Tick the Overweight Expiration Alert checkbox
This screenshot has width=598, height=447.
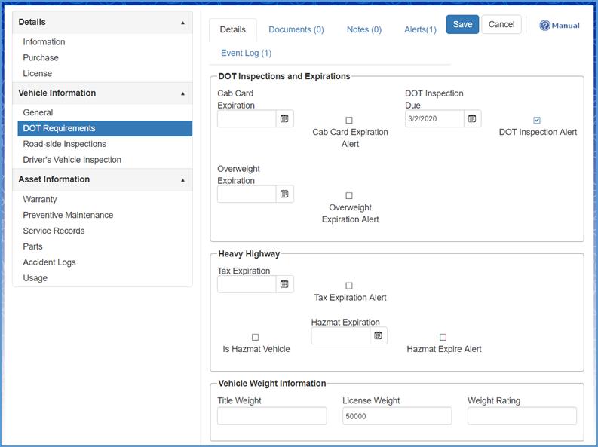tap(349, 195)
